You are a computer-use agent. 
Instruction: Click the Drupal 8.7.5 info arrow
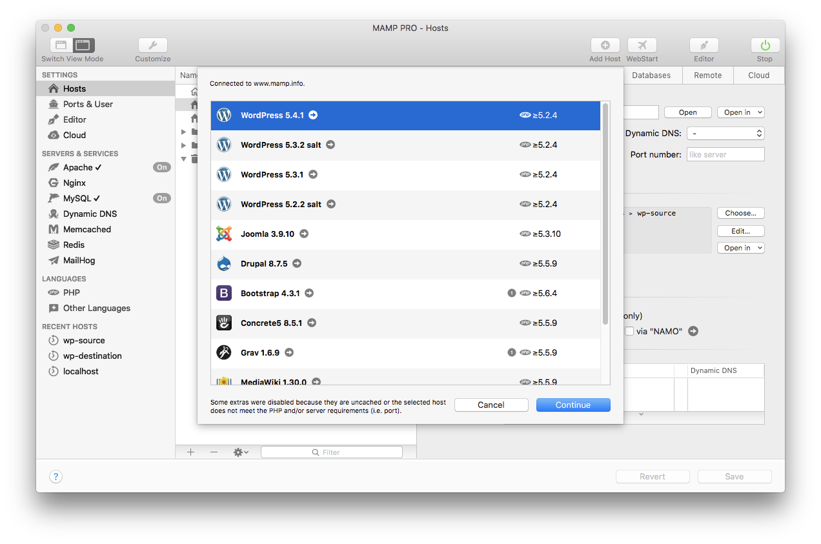coord(297,264)
